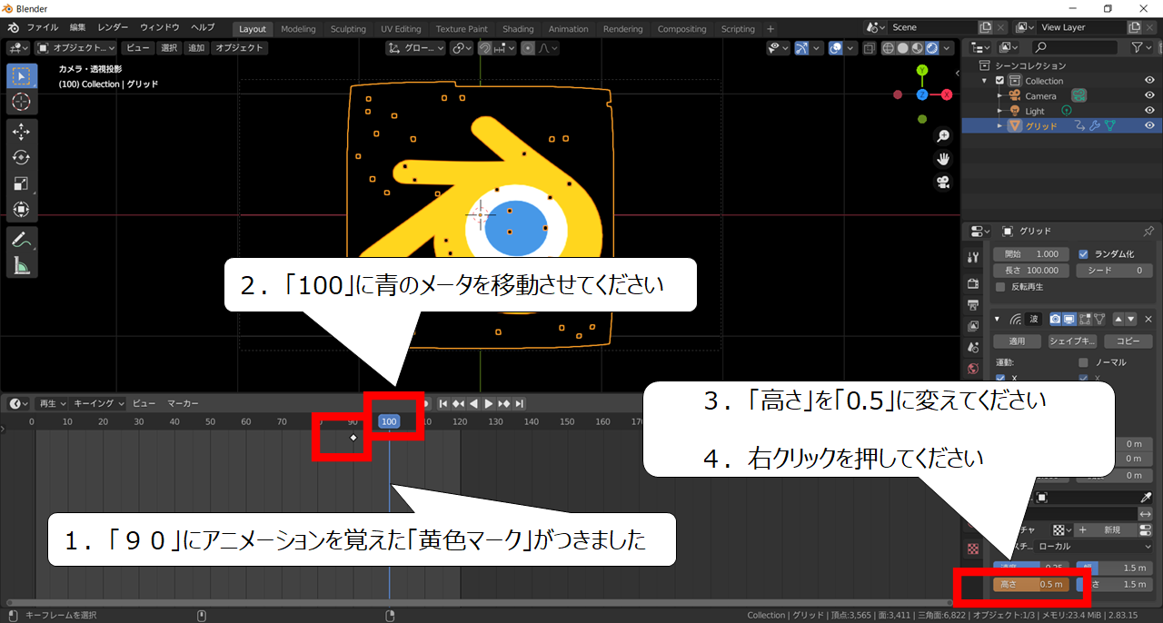This screenshot has width=1163, height=623.
Task: Expand the Light item in outliner
Action: pyautogui.click(x=1000, y=111)
